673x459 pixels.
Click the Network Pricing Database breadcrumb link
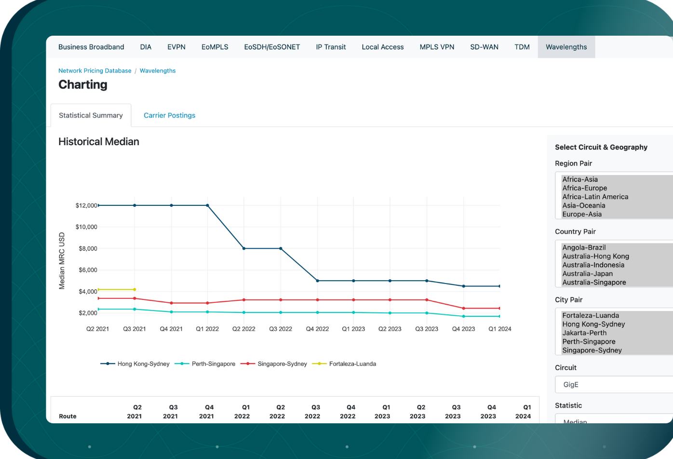pos(94,70)
